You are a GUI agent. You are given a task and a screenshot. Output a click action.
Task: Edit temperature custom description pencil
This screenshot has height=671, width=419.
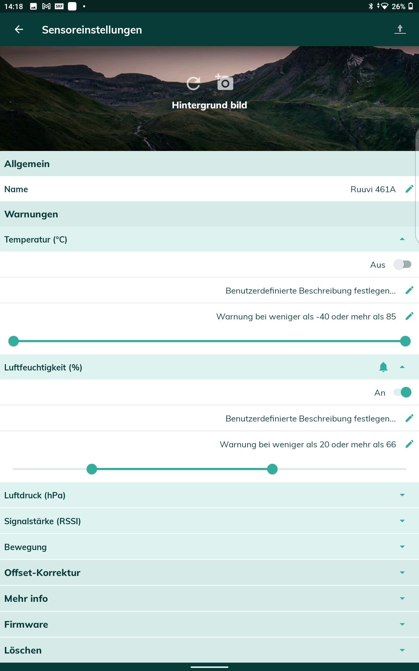pos(410,290)
